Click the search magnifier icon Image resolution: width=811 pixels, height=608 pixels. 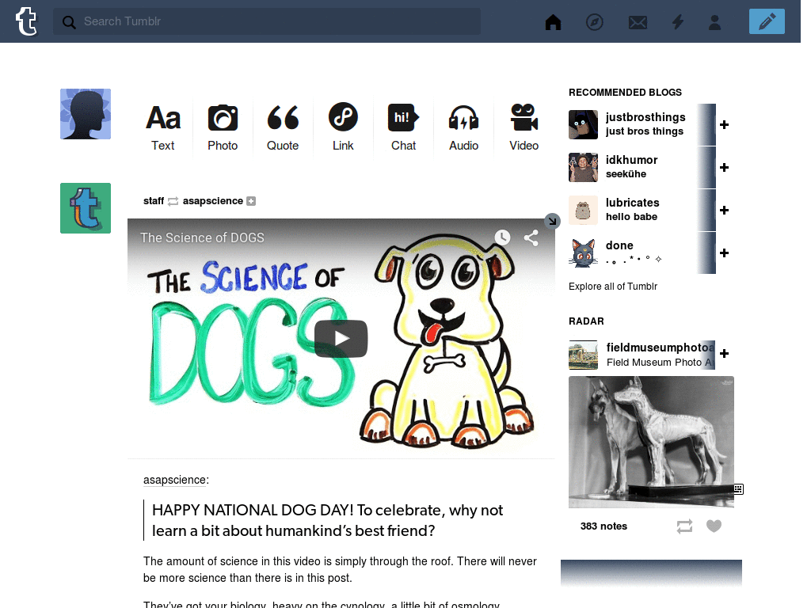click(x=69, y=21)
